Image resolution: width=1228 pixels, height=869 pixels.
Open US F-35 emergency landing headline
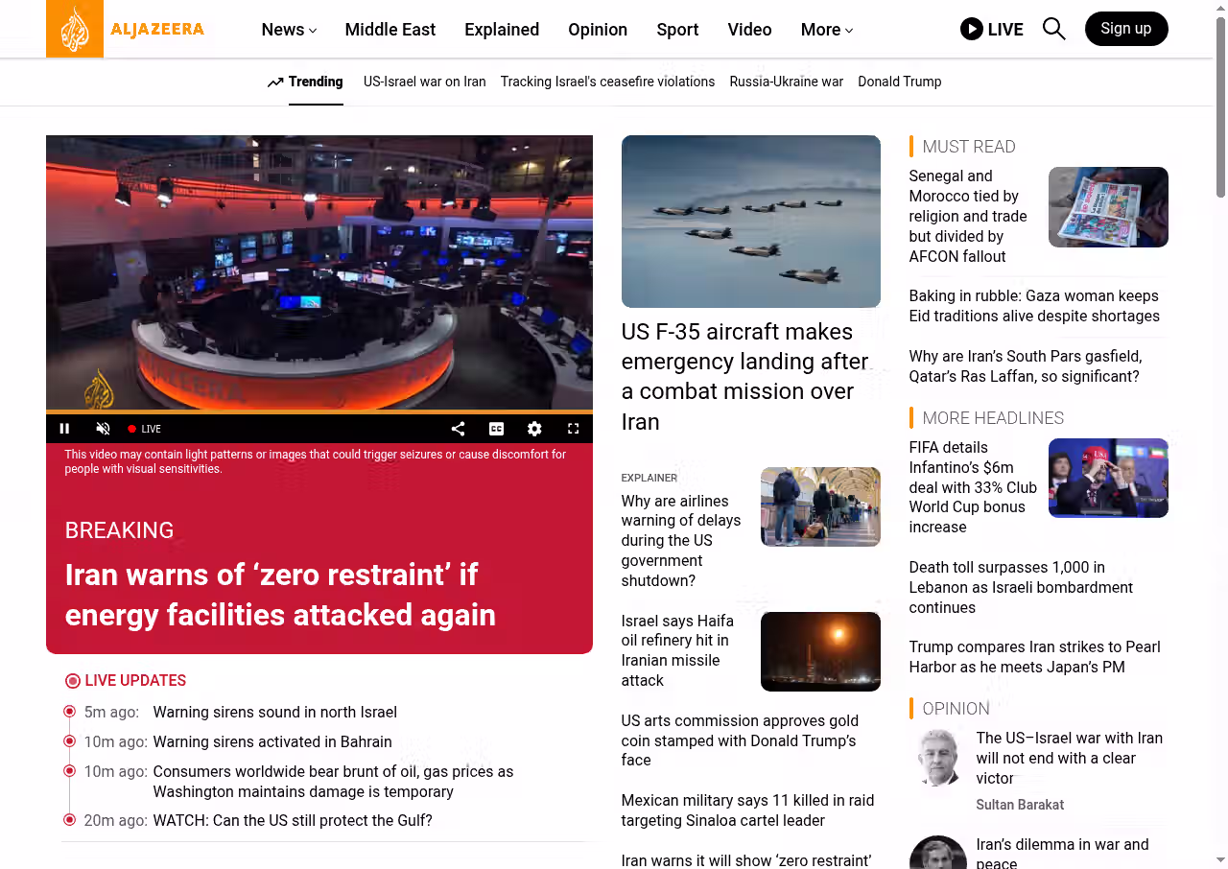click(744, 376)
